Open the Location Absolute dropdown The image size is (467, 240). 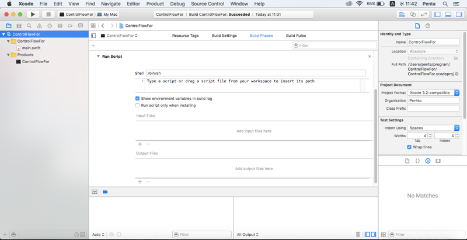(433, 51)
